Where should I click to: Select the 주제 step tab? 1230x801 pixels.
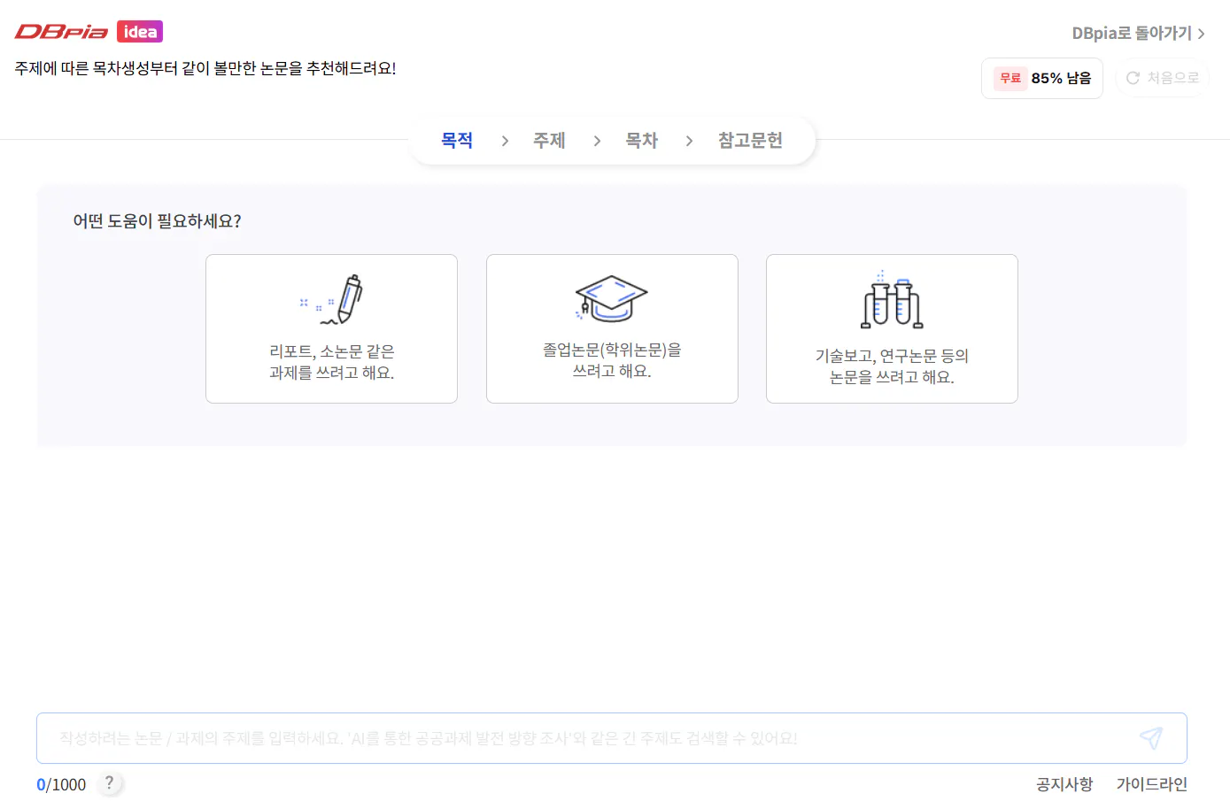tap(549, 140)
